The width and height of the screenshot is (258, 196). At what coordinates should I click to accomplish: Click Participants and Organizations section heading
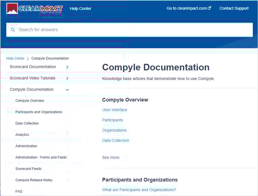click(x=140, y=180)
